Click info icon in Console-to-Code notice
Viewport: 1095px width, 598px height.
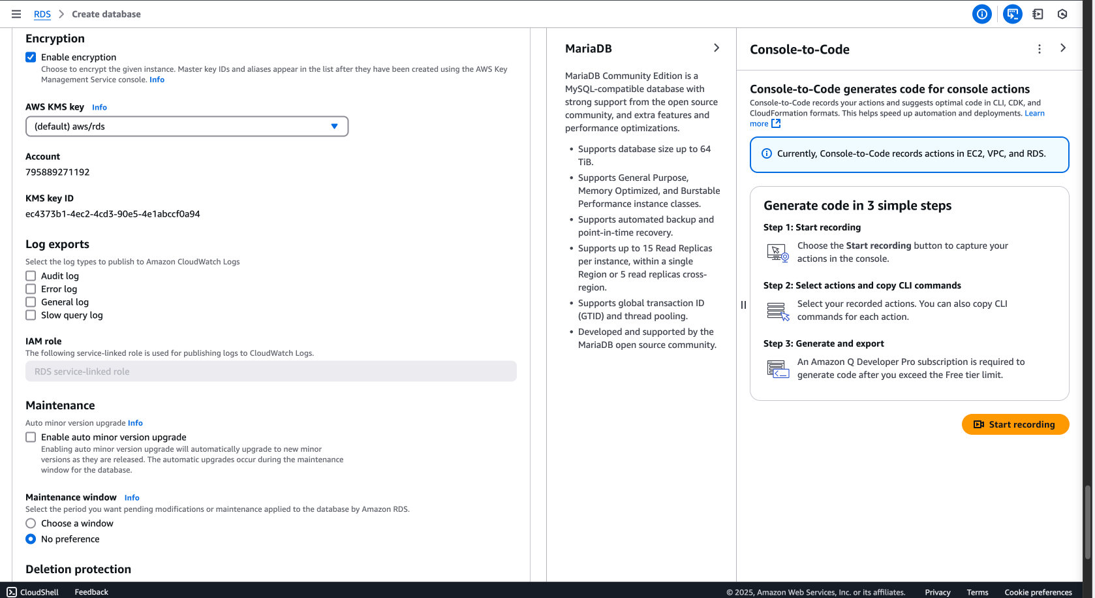(x=767, y=153)
